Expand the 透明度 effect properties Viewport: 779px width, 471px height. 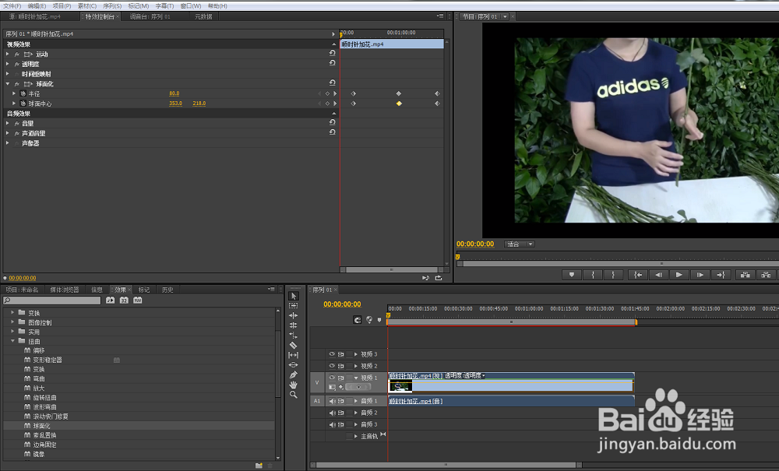tap(8, 64)
